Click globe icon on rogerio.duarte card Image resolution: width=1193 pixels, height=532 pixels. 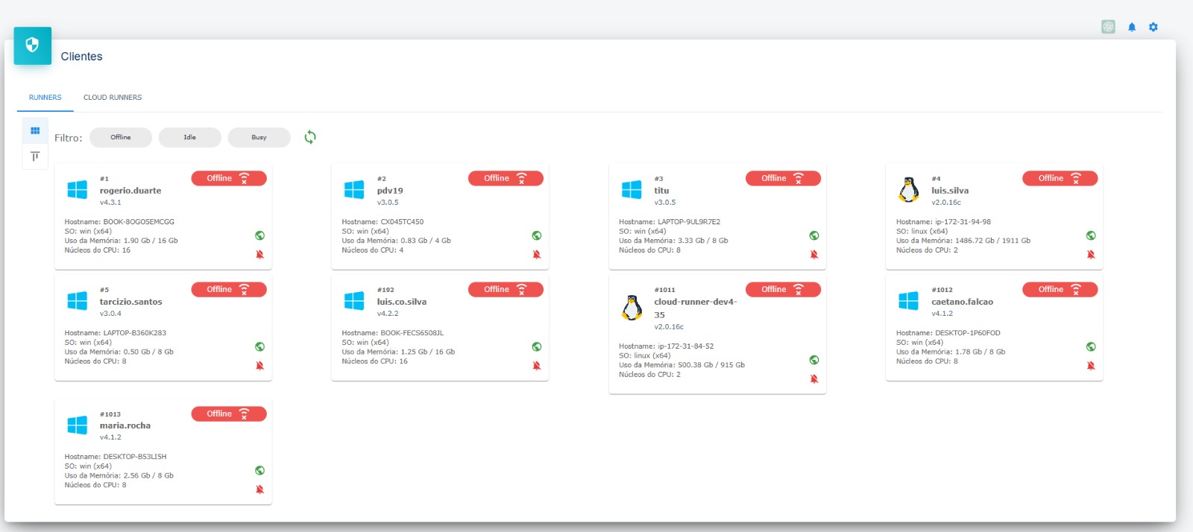tap(259, 235)
